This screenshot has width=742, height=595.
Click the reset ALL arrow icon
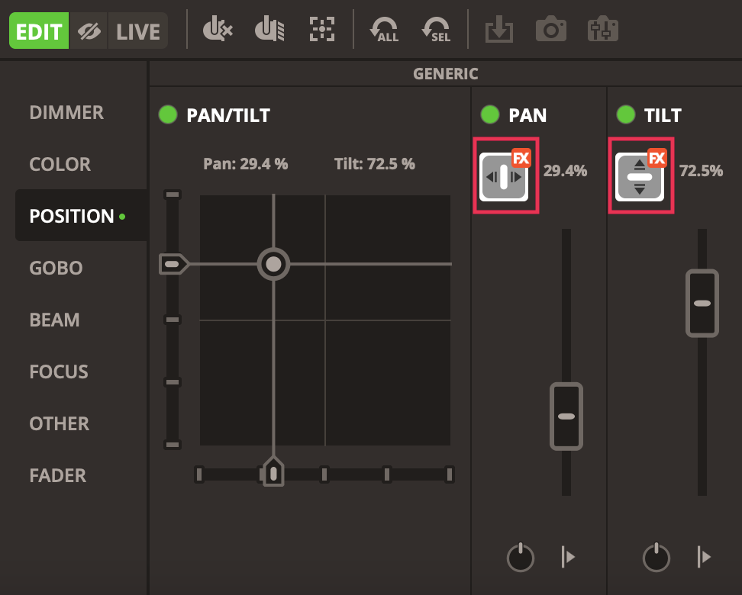pyautogui.click(x=384, y=30)
